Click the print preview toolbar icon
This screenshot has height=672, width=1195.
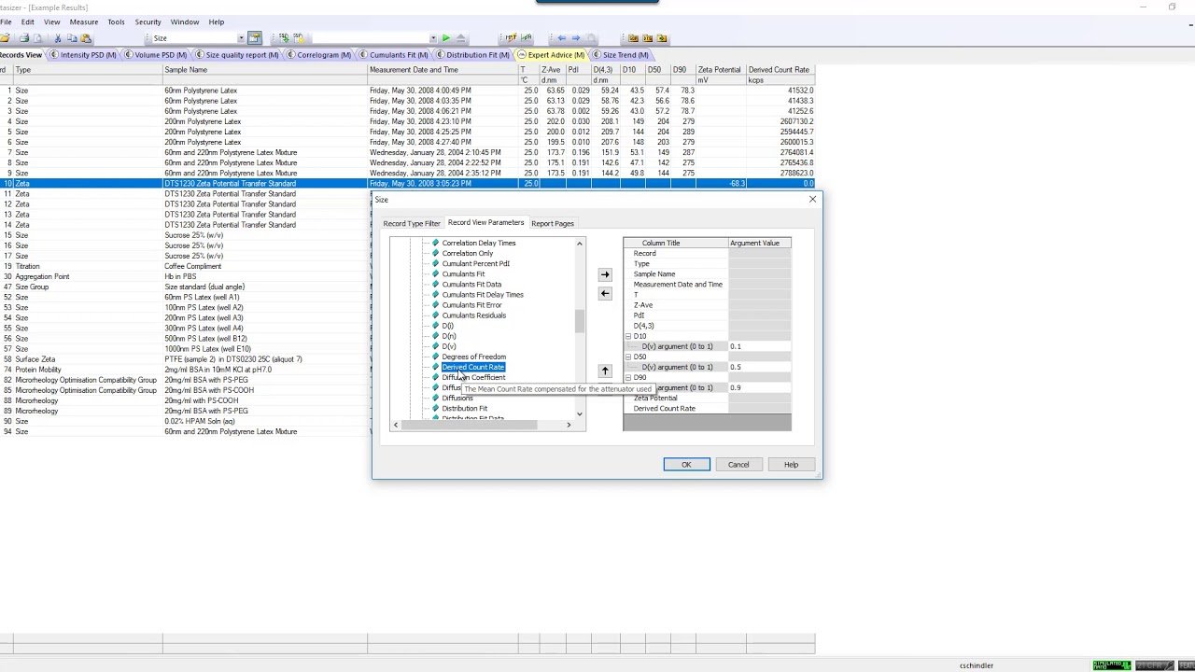(x=37, y=38)
